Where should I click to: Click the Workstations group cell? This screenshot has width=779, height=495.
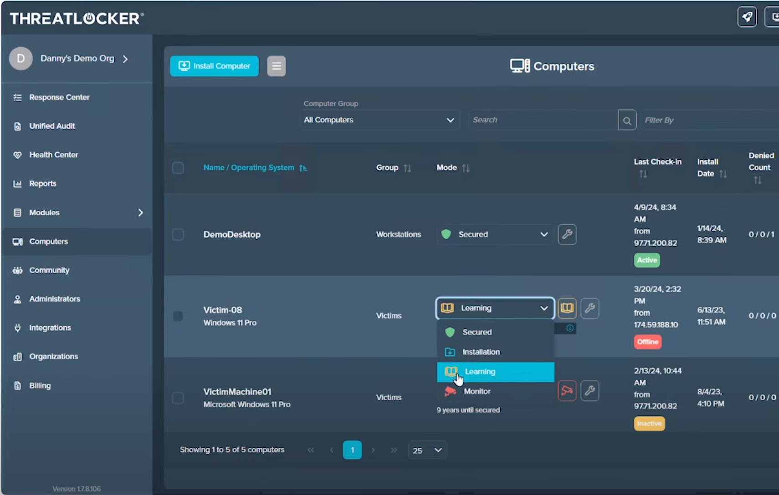click(399, 234)
